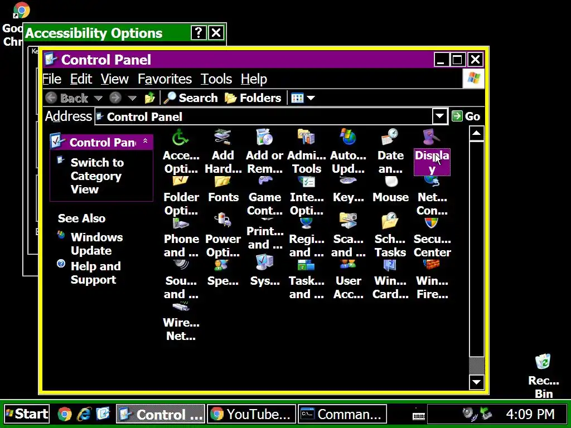Click the Up one level folder button
The image size is (571, 428).
149,98
